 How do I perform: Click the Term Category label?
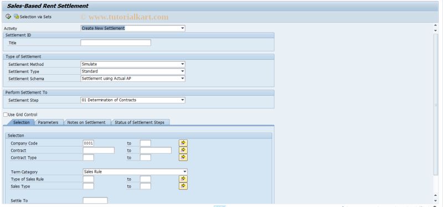[24, 172]
